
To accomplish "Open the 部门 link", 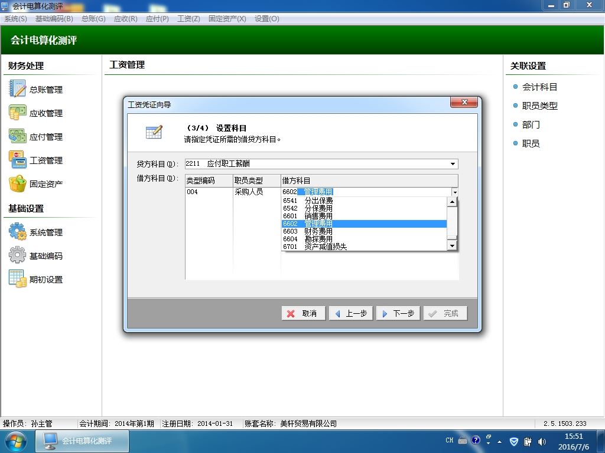I will point(531,124).
